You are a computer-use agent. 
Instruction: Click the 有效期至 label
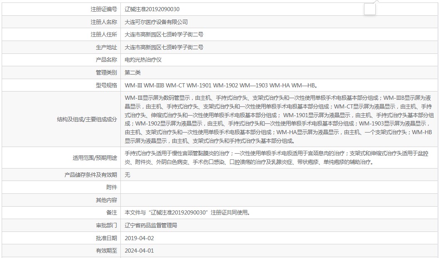pos(106,251)
